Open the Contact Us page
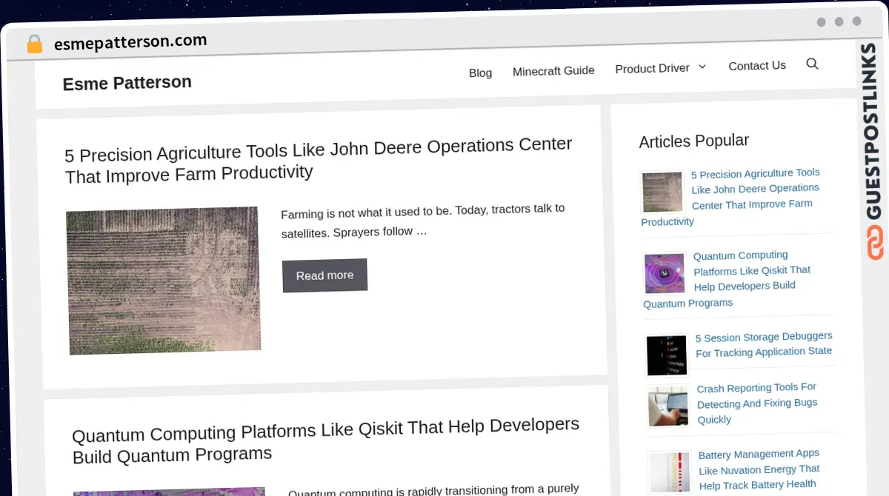 tap(757, 66)
